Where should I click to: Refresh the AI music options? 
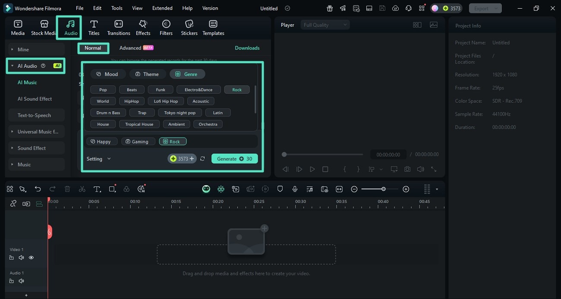202,159
